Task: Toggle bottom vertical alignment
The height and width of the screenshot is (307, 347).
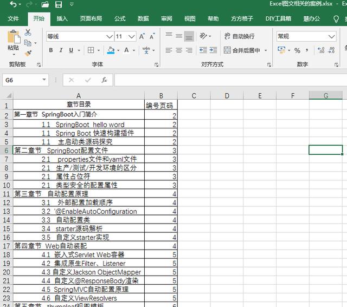Action: 189,36
